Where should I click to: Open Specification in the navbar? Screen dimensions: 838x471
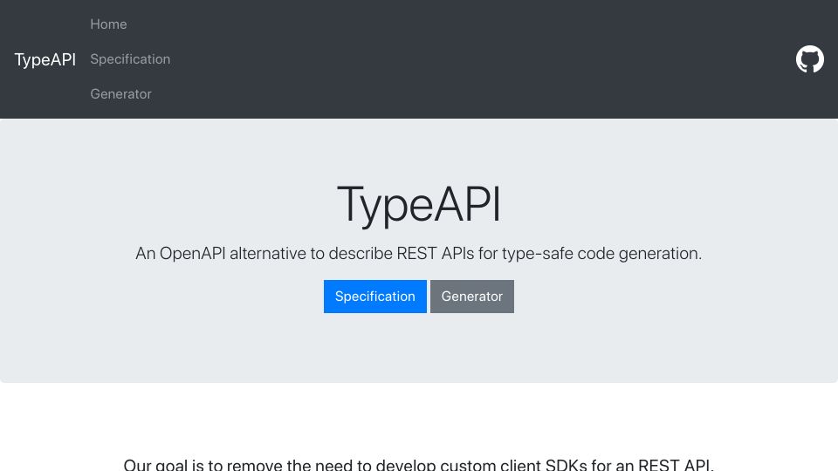[x=130, y=58]
